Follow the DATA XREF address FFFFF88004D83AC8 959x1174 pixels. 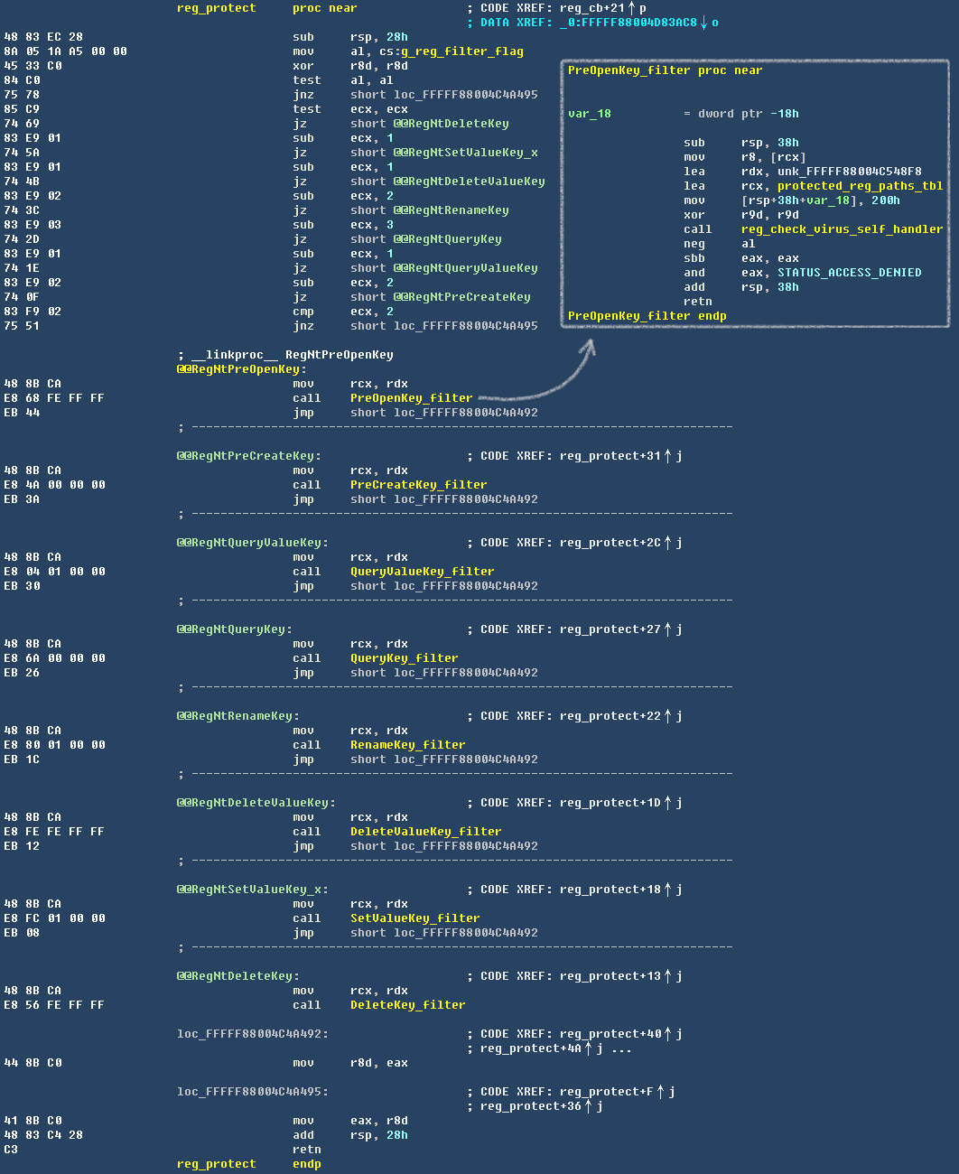628,23
